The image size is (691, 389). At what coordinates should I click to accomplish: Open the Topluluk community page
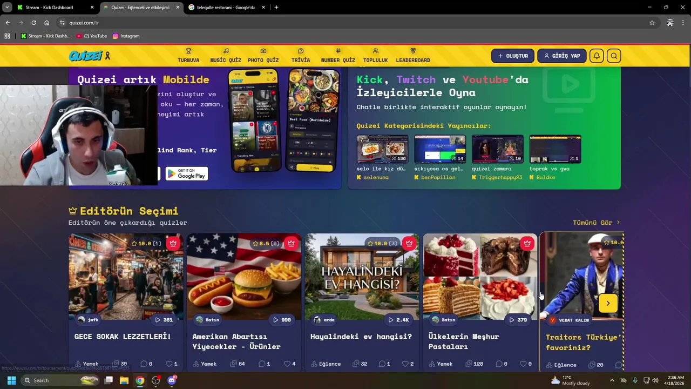[375, 56]
